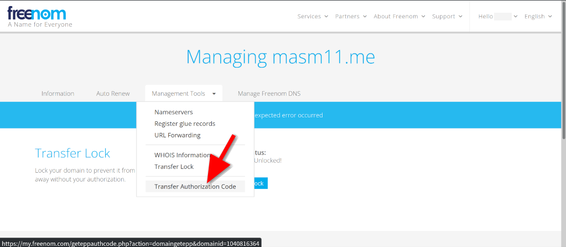Choose Transfer Authorization Code
The height and width of the screenshot is (247, 566).
[x=195, y=186]
